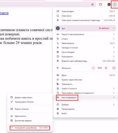Click the pencil icon beside 'Налаштувати Chrome'
The width and height of the screenshot is (118, 133).
click(x=12, y=102)
